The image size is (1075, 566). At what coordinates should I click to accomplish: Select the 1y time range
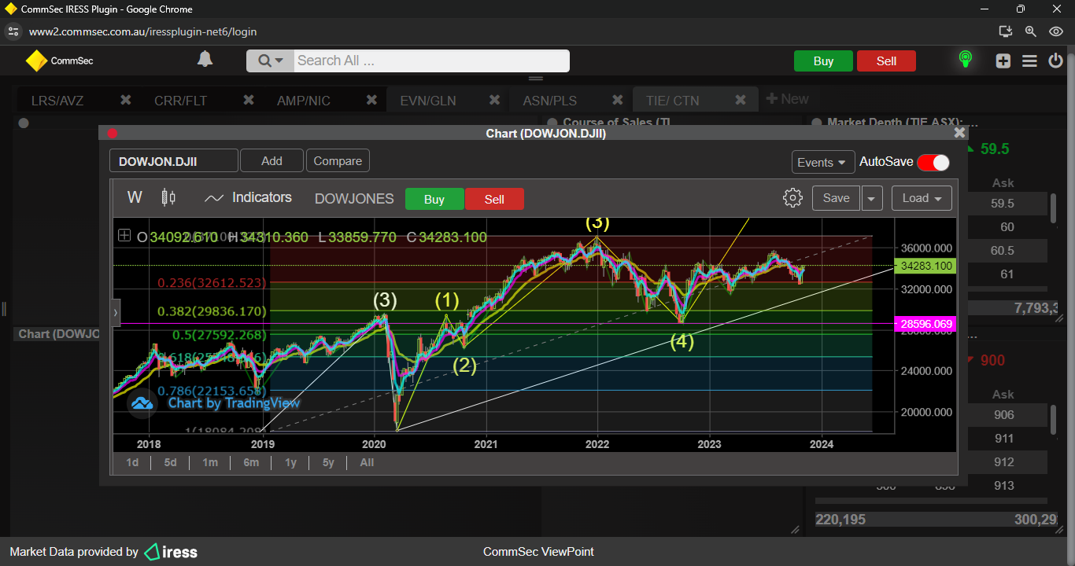pyautogui.click(x=290, y=462)
